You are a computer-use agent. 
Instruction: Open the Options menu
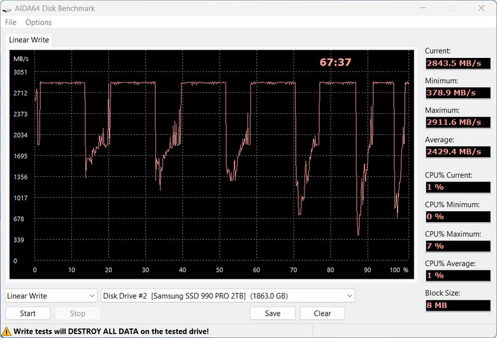(38, 22)
